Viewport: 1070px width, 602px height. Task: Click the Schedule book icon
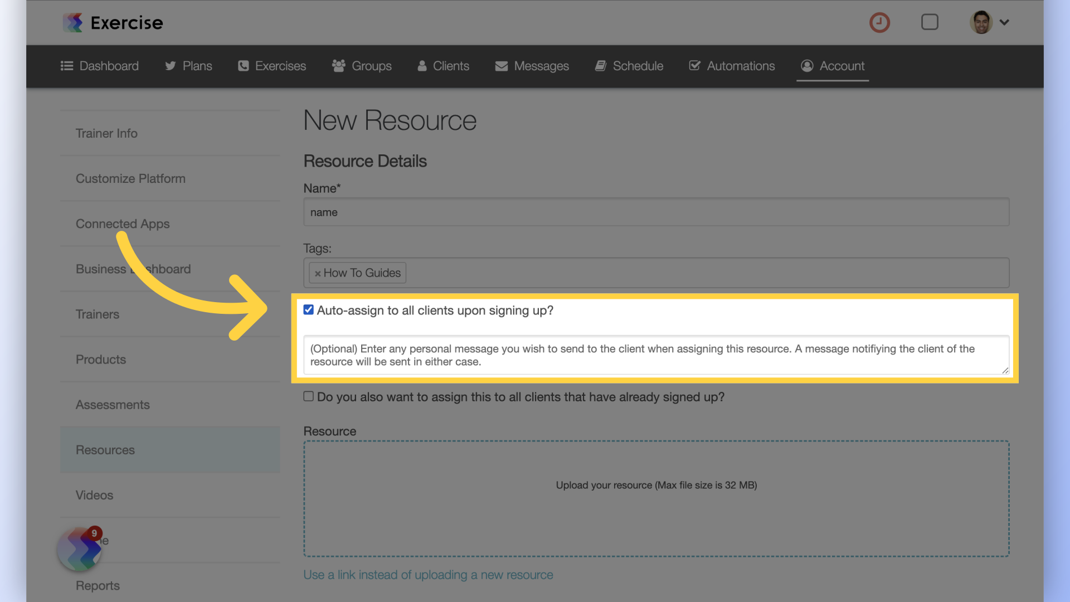tap(601, 66)
